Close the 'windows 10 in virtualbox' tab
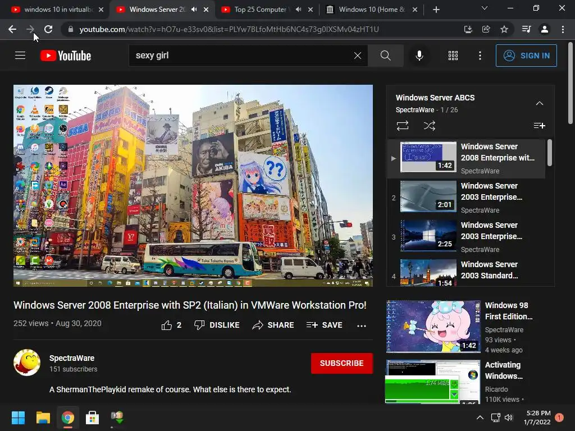The width and height of the screenshot is (575, 431). (x=101, y=10)
